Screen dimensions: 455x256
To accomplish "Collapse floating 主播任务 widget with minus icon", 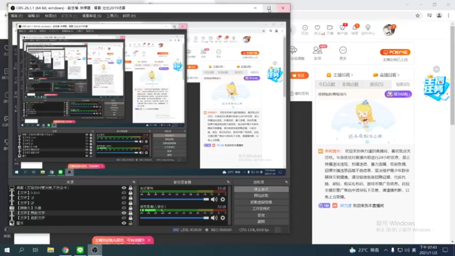I will pyautogui.click(x=436, y=69).
